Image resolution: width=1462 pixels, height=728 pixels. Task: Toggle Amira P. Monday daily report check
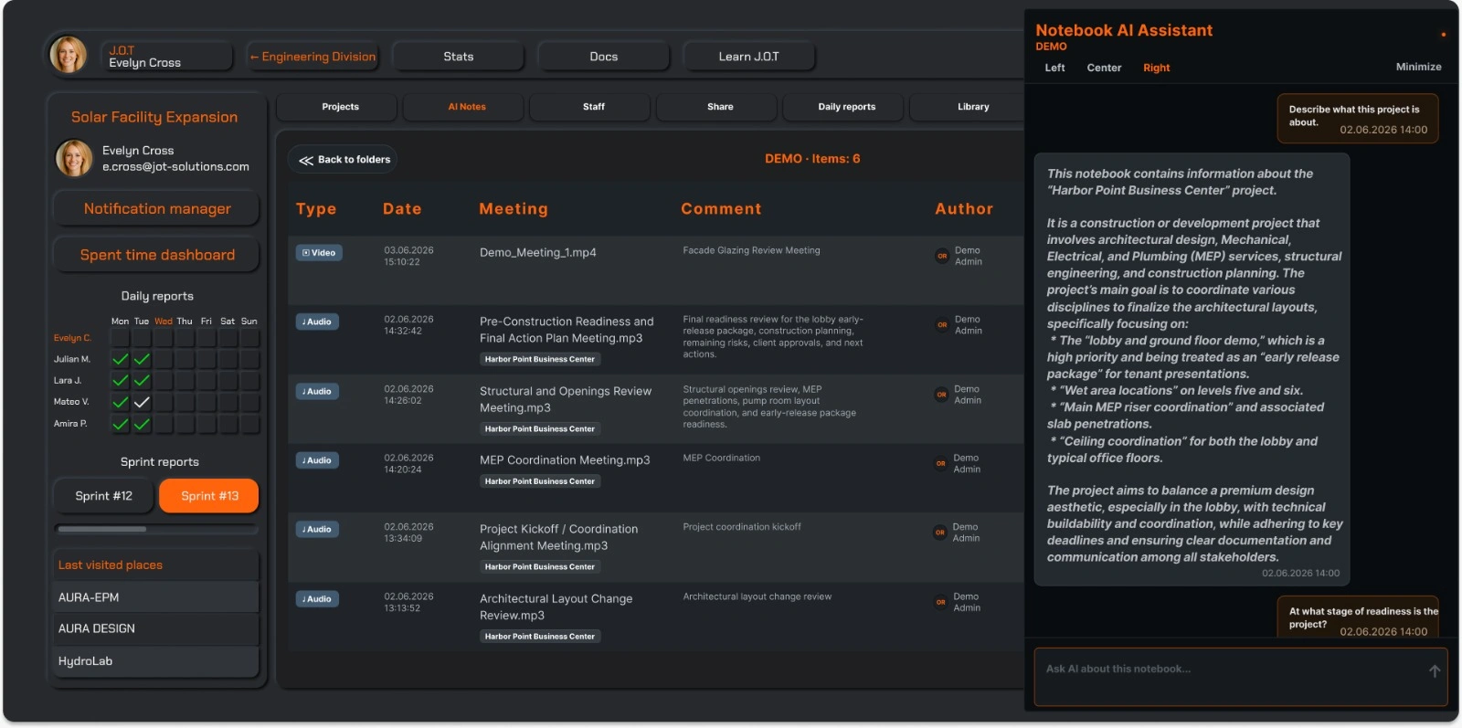pyautogui.click(x=120, y=424)
